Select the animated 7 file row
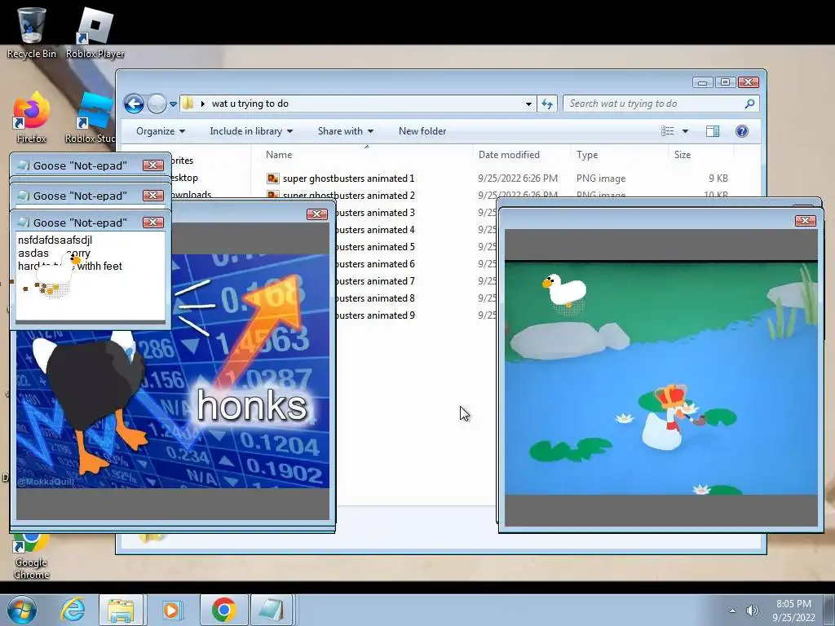The image size is (835, 626). (375, 280)
